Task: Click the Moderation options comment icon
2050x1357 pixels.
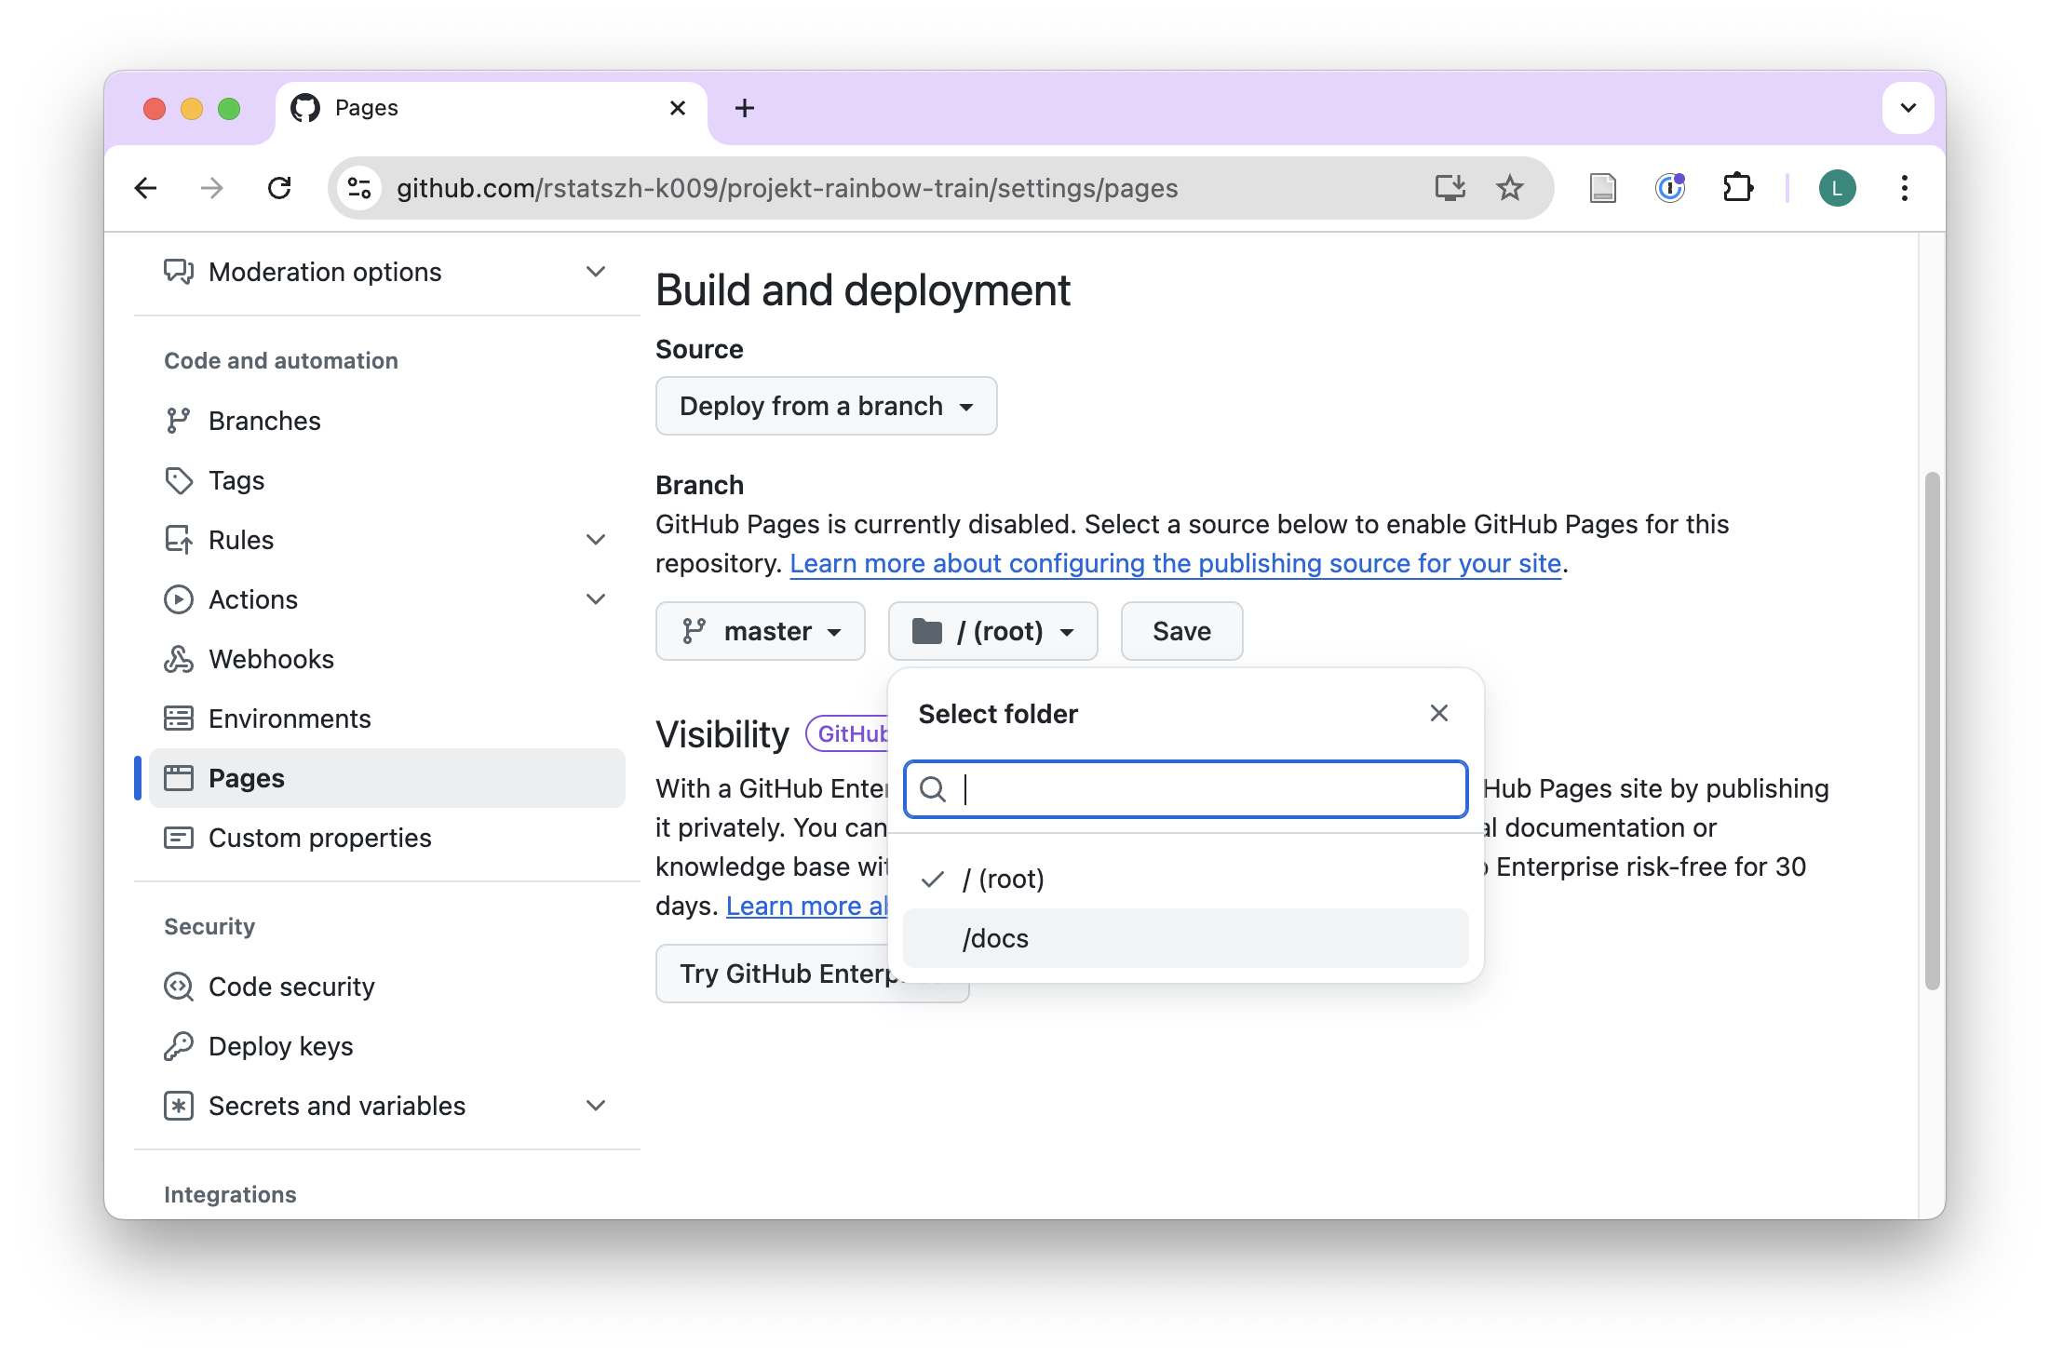Action: point(179,272)
